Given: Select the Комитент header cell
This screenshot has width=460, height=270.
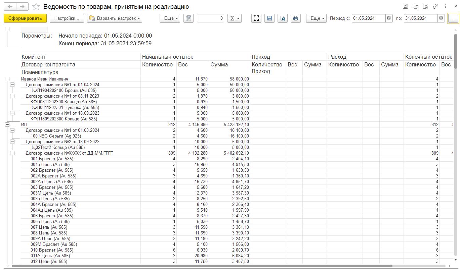Looking at the screenshot, I should point(80,57).
